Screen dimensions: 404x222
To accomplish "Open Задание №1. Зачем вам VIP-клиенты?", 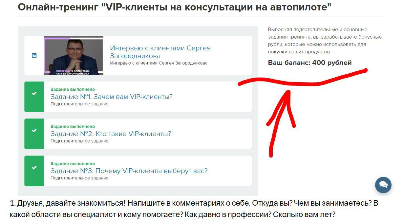I will (112, 97).
